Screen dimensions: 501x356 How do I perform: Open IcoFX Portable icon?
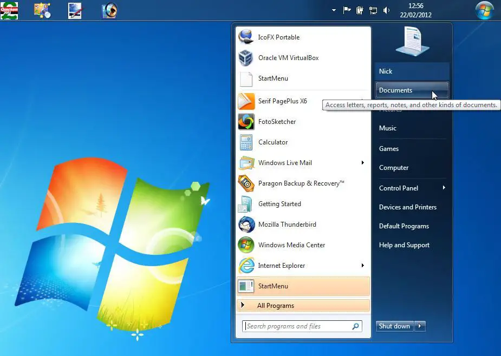246,37
